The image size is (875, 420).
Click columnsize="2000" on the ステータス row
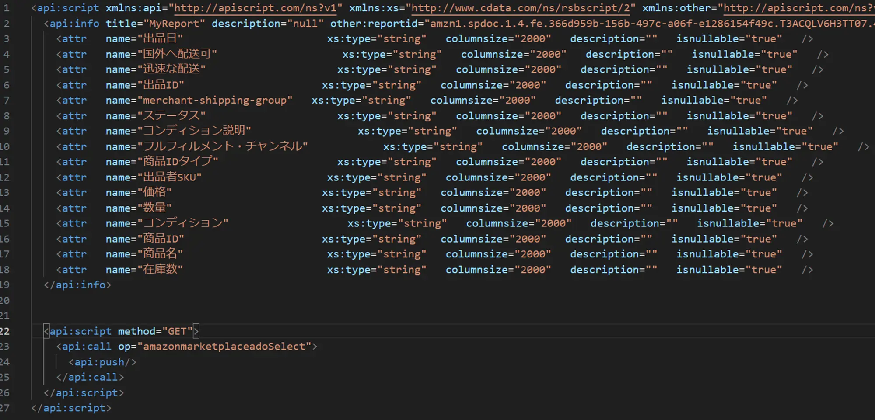click(x=508, y=116)
